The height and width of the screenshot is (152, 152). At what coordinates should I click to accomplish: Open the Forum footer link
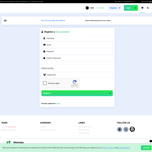(4, 127)
